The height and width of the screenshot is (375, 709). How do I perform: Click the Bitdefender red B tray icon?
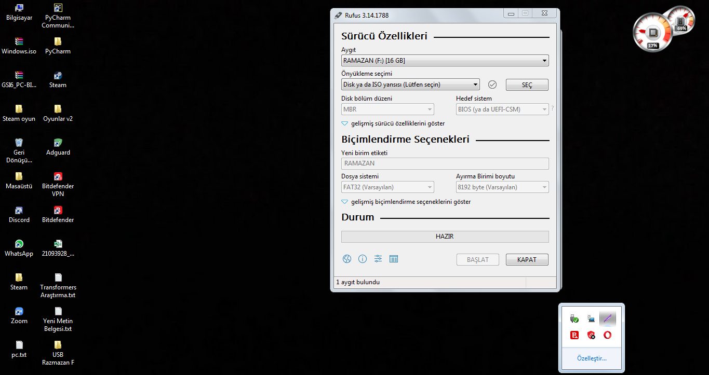coord(574,335)
